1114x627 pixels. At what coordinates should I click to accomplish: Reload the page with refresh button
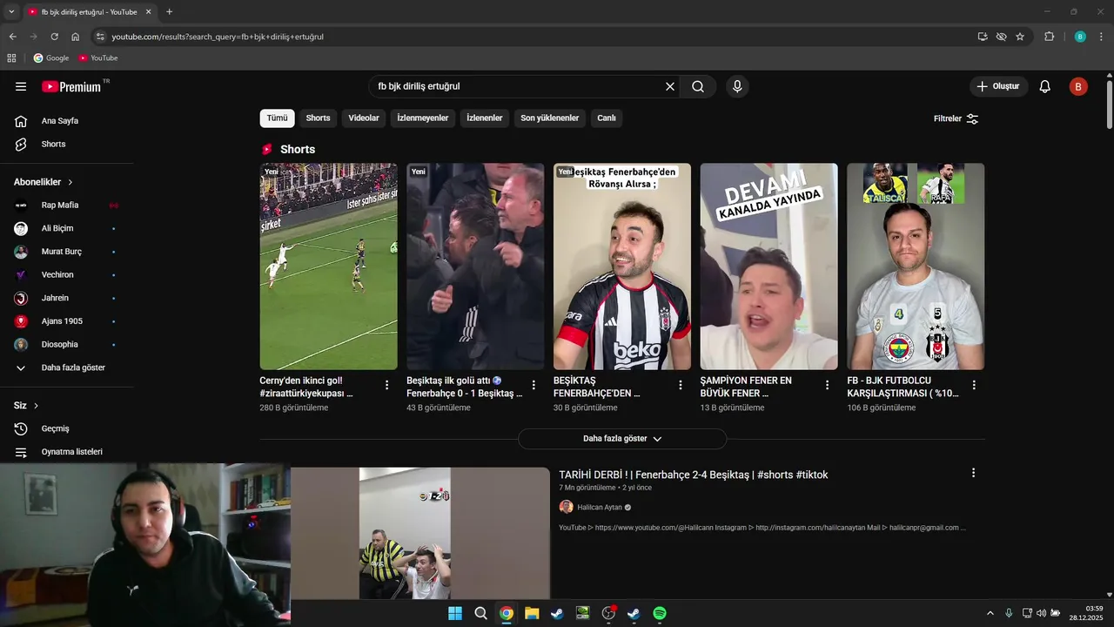tap(54, 37)
